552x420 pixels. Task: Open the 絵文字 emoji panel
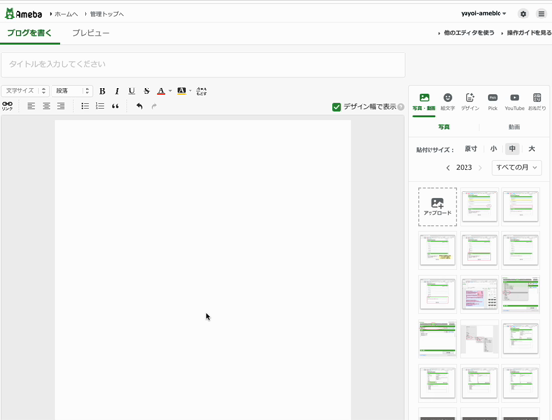[x=448, y=102]
